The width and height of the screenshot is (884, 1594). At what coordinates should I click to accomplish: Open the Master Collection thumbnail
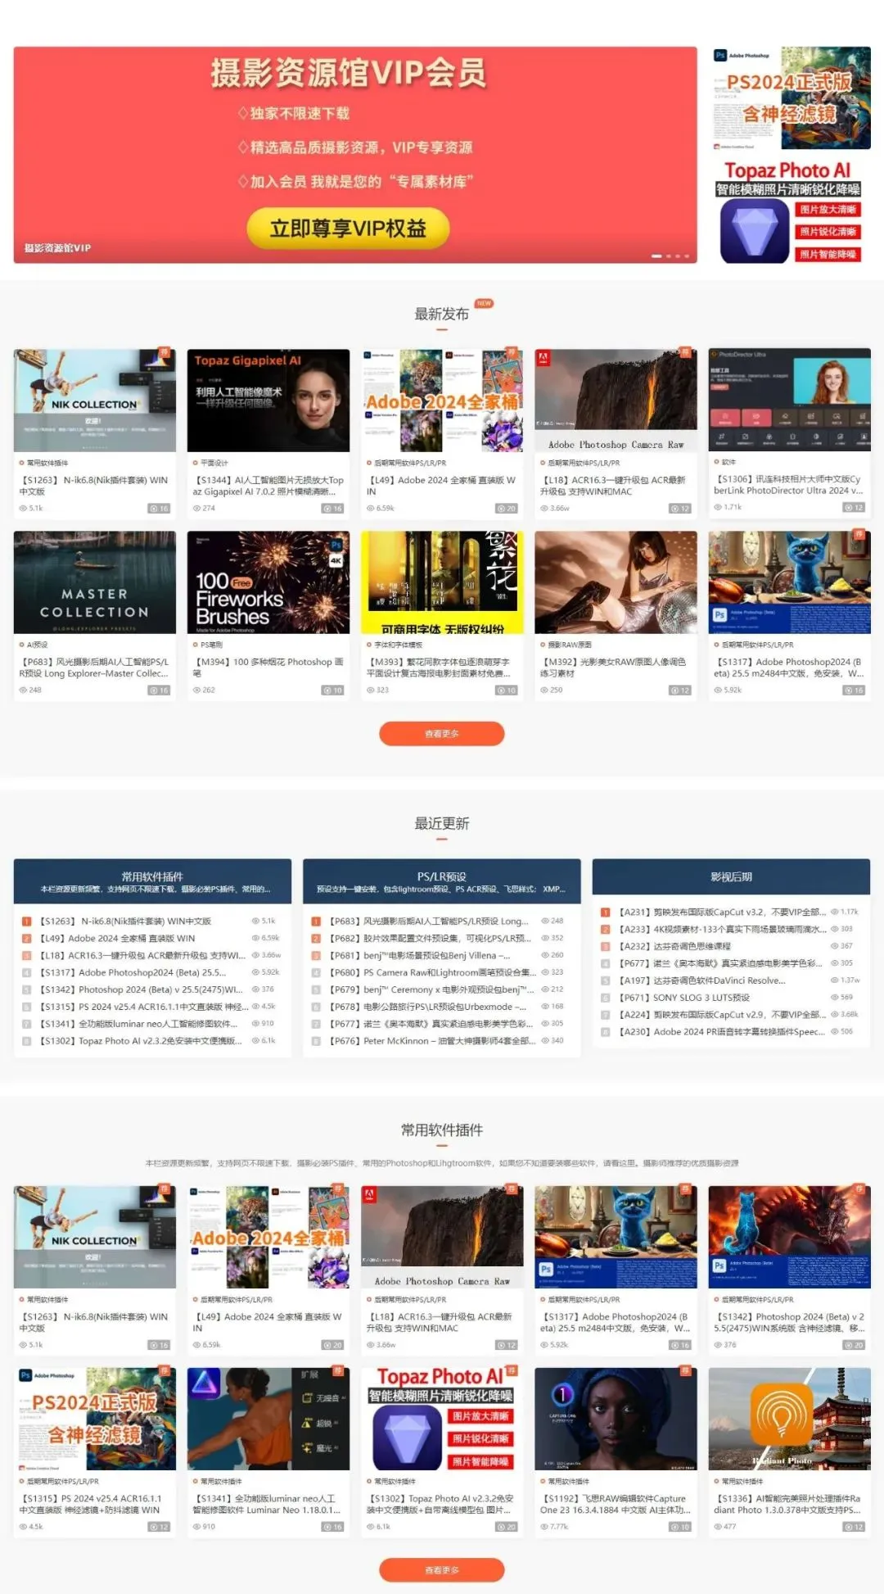pos(95,582)
